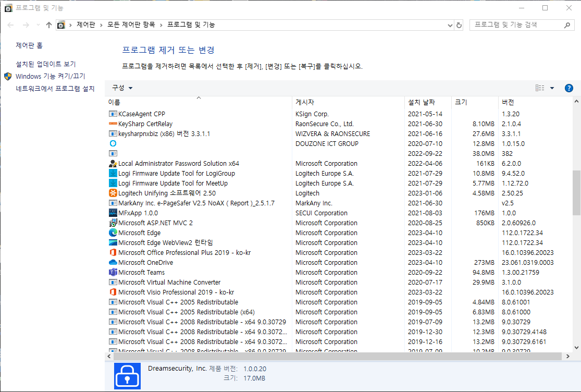Click the MarkAny e-PageSafer program icon
Screen dimensions: 581x392
click(x=113, y=203)
